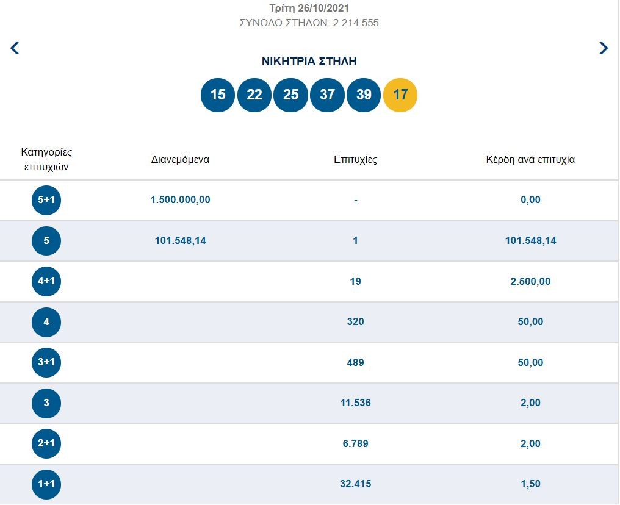The image size is (620, 505).
Task: Click the draw date Τρίτη 26/10/2021
Action: (x=309, y=9)
